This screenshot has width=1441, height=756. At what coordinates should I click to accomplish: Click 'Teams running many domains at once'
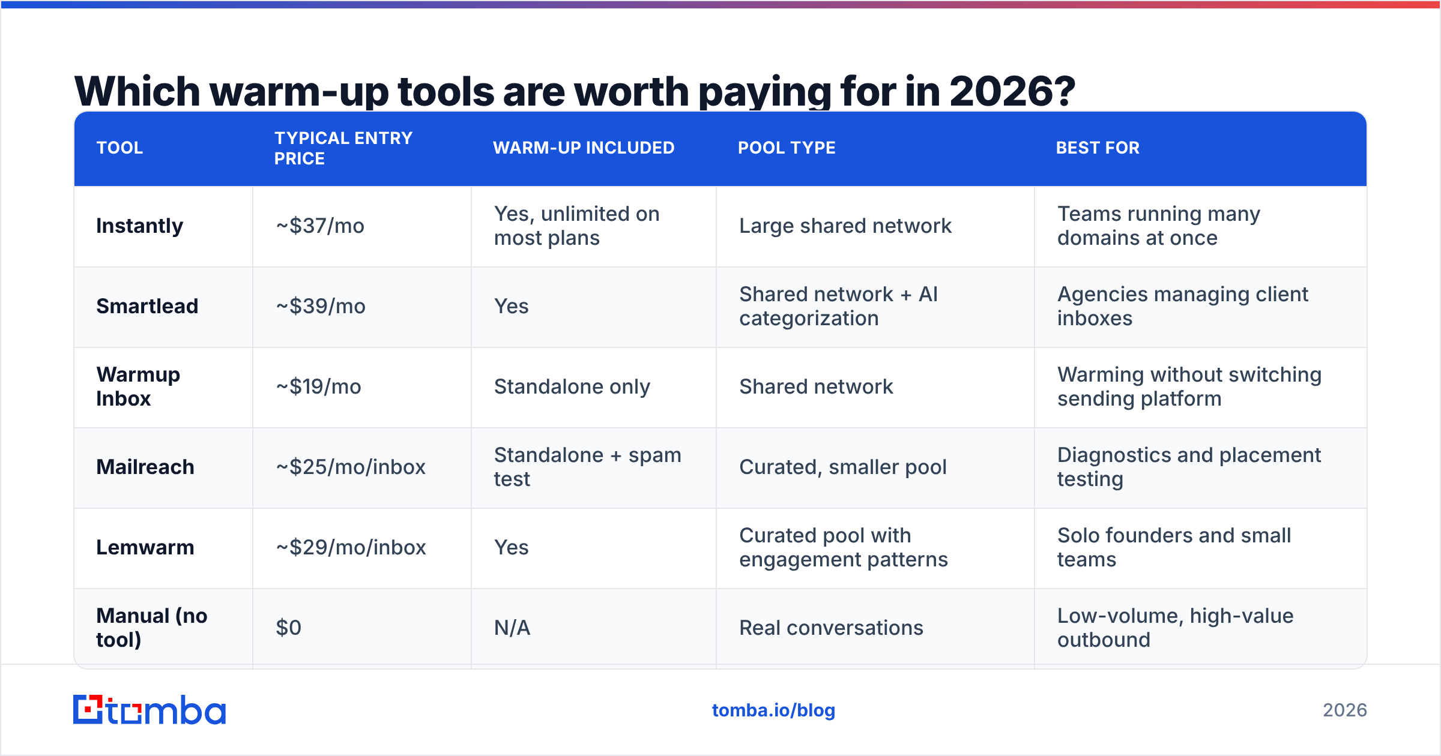1200,226
